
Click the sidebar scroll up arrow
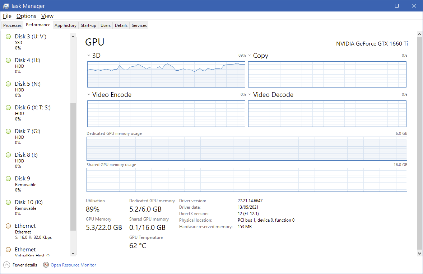pos(73,37)
